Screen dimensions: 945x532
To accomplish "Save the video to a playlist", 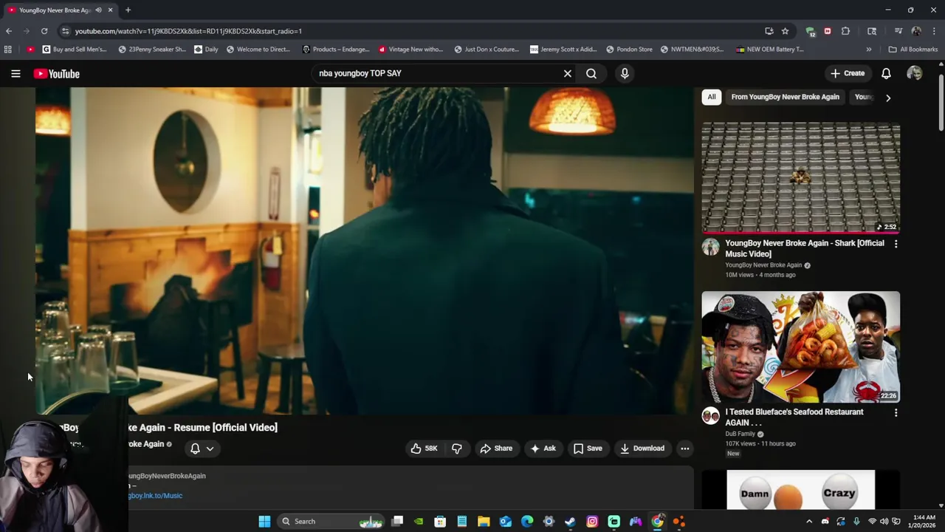I will pos(588,449).
